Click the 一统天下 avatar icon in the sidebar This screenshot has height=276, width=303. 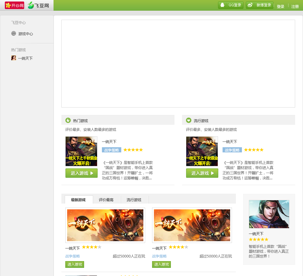[x=14, y=58]
